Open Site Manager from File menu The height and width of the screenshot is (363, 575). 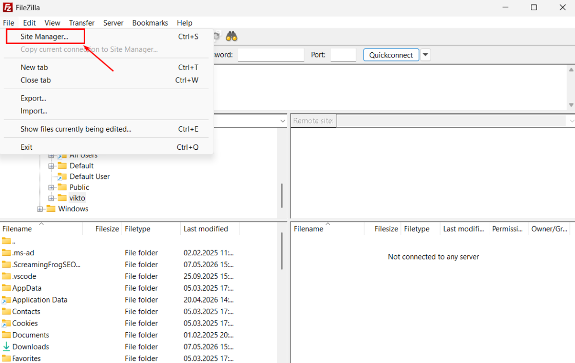point(44,36)
